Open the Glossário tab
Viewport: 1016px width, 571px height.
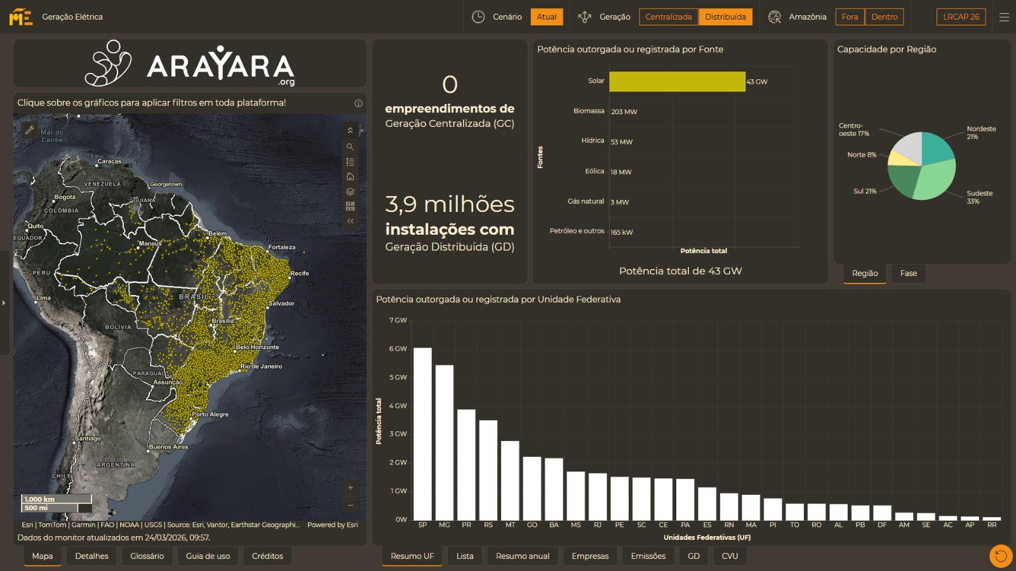pos(147,556)
